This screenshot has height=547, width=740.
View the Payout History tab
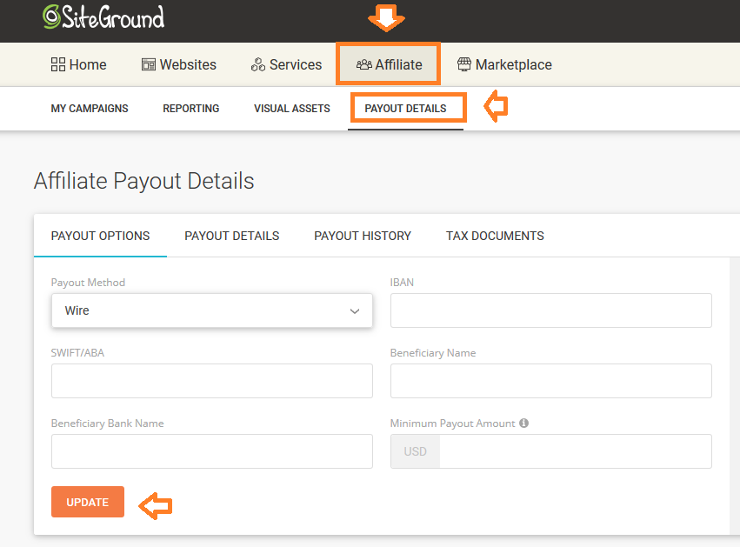pyautogui.click(x=363, y=236)
